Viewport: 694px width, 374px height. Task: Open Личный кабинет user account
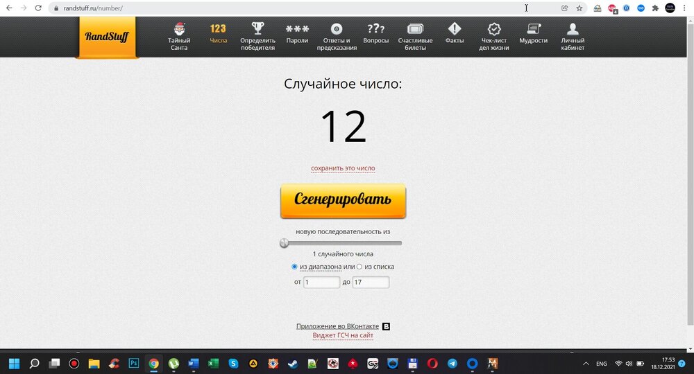tap(573, 36)
